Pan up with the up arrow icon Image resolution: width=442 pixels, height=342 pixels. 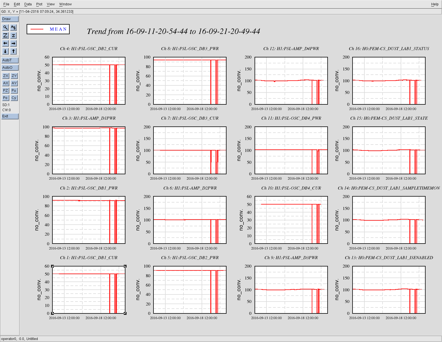(x=13, y=51)
